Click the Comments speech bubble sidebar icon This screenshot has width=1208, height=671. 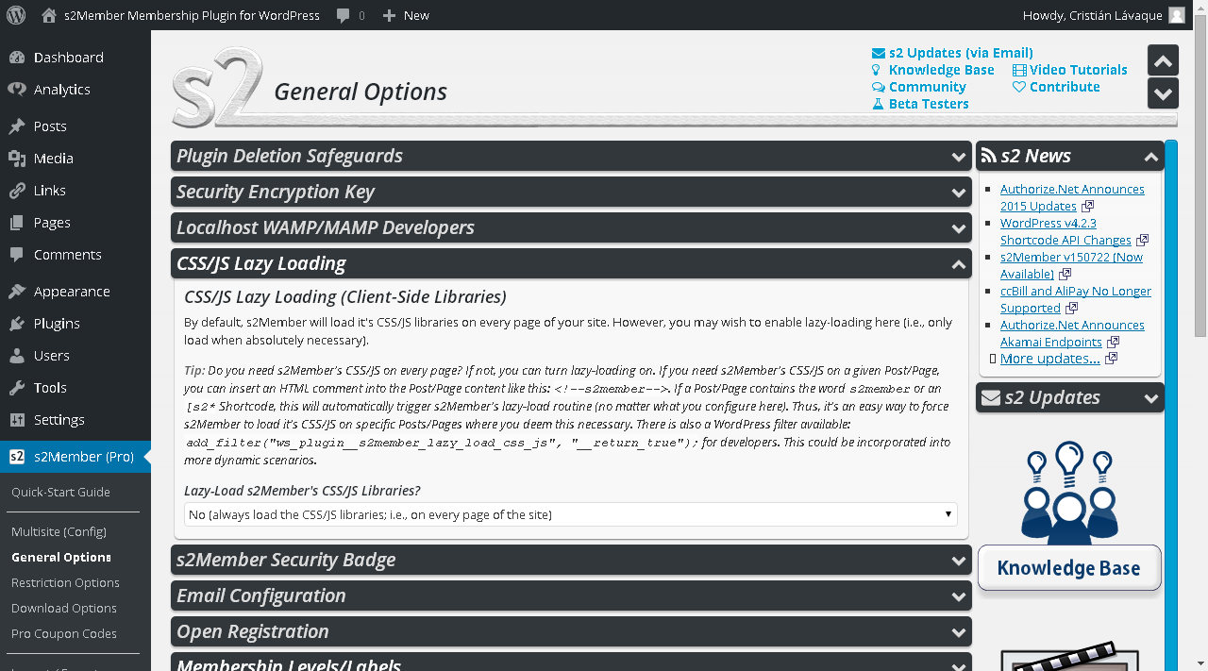17,255
